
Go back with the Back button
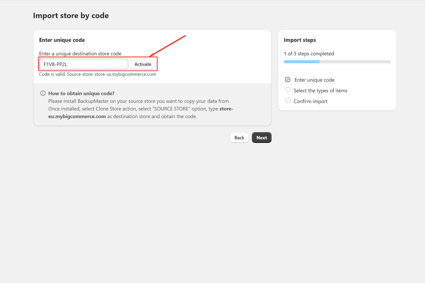[x=239, y=138]
